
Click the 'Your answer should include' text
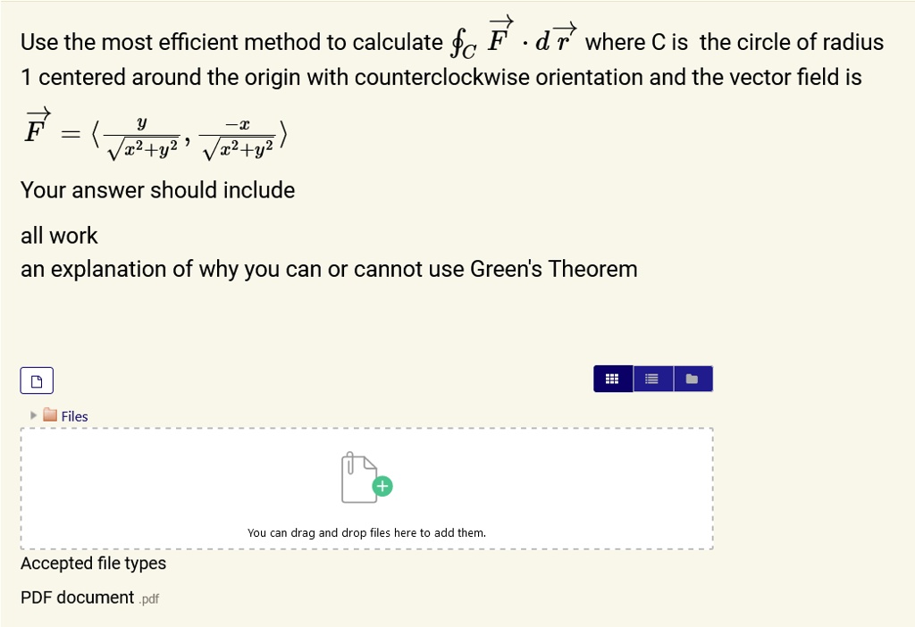coord(157,190)
